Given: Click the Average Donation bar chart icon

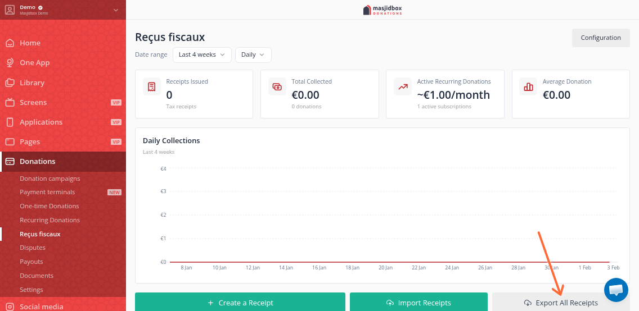Looking at the screenshot, I should pos(528,86).
